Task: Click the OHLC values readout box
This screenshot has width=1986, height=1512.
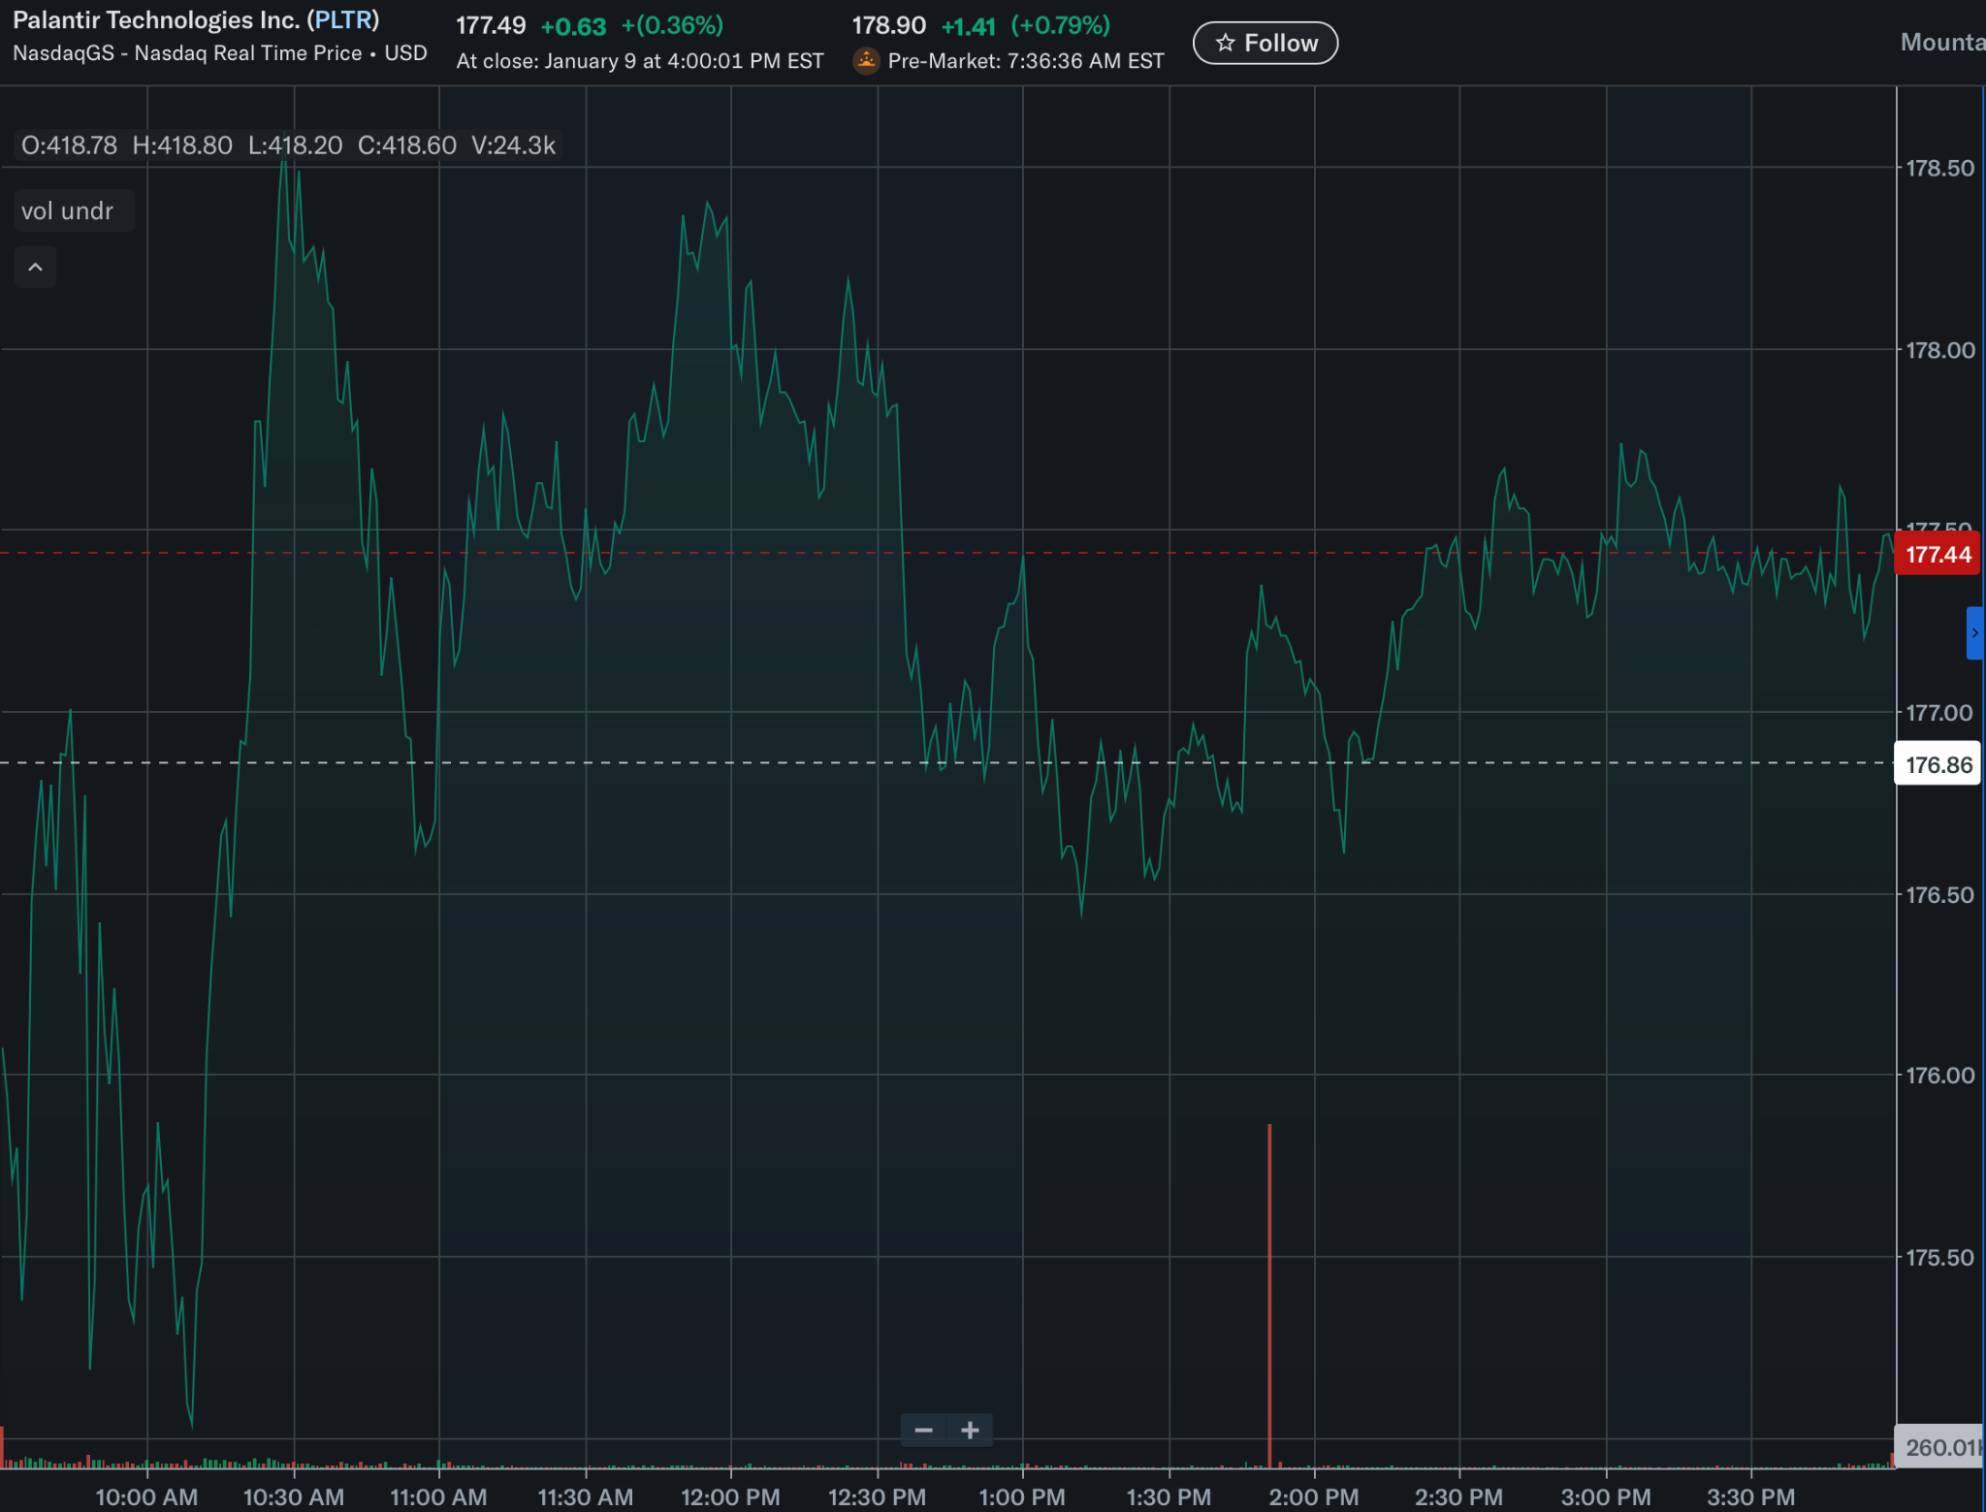Action: pyautogui.click(x=288, y=145)
